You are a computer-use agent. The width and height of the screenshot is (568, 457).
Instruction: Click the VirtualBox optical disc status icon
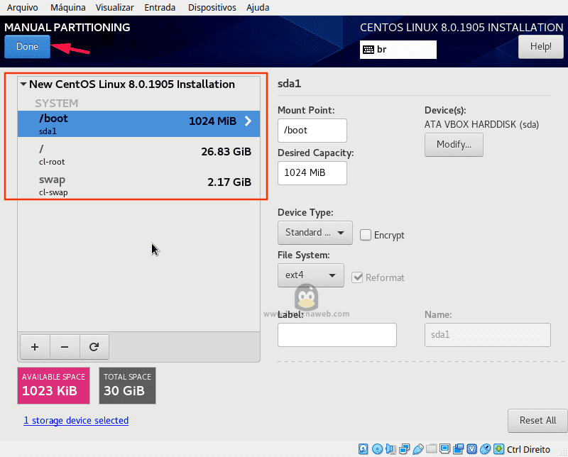(x=377, y=449)
